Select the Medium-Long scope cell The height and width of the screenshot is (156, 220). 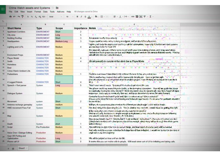[x=64, y=41]
